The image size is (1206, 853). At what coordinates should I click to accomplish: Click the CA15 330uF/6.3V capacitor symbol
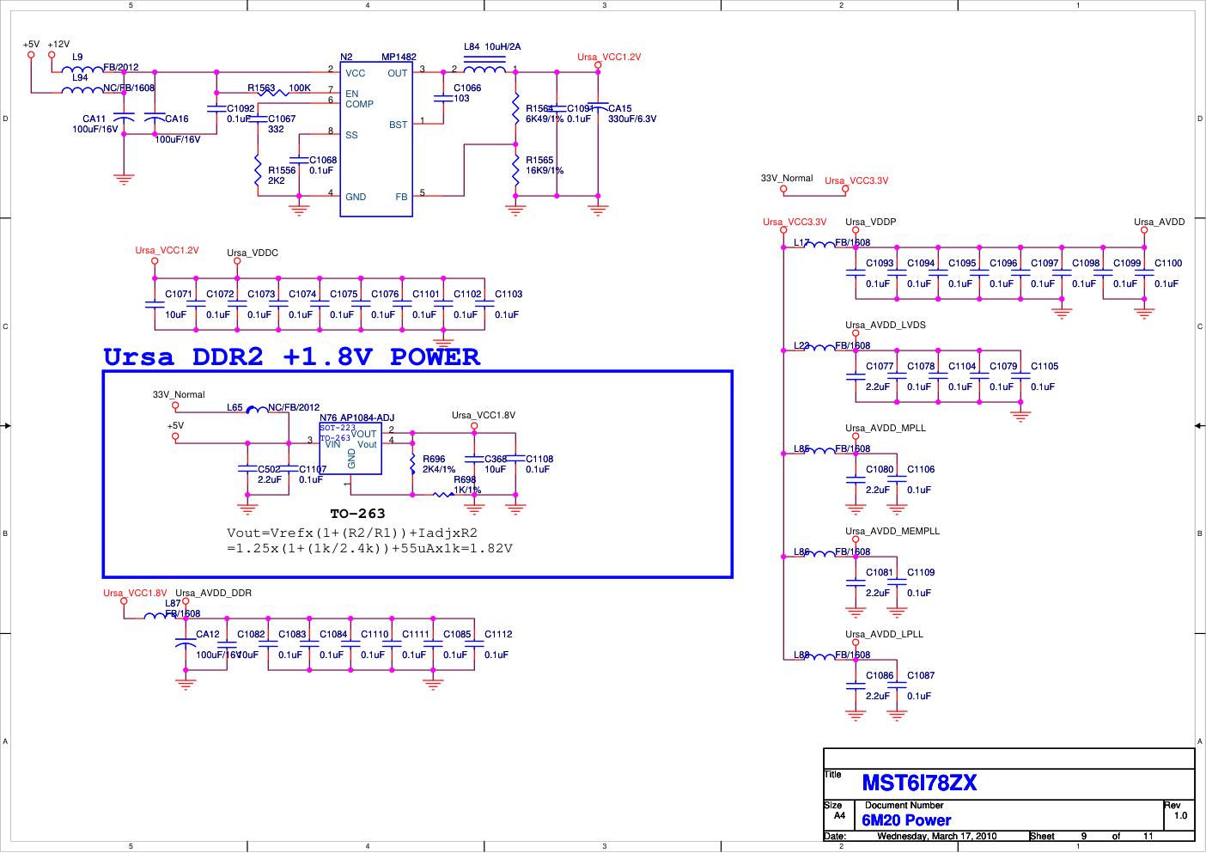[598, 107]
